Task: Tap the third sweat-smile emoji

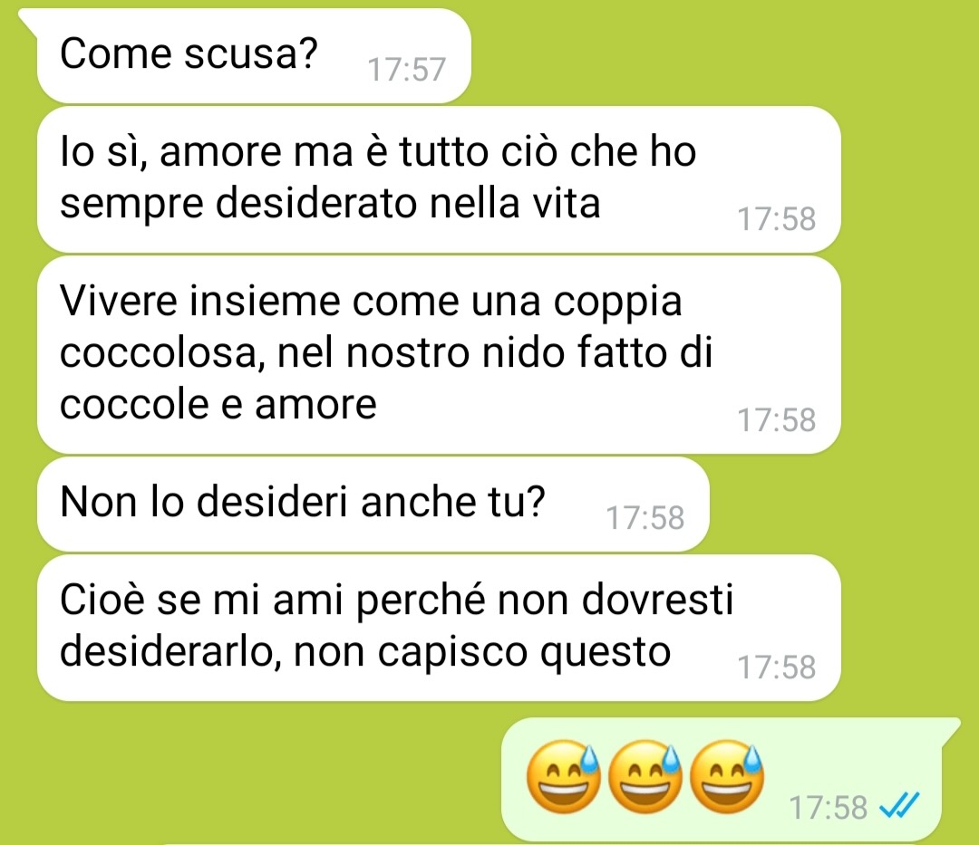Action: [x=726, y=776]
